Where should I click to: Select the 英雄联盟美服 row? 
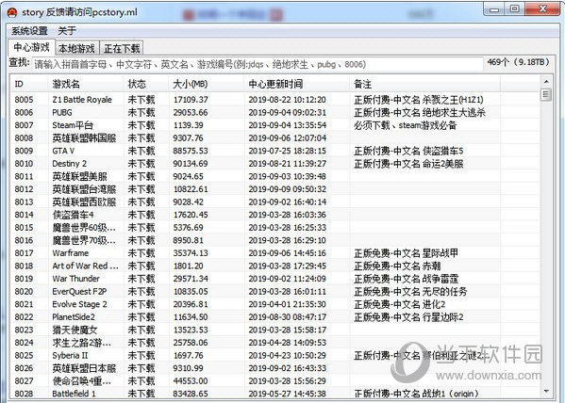tap(275, 176)
